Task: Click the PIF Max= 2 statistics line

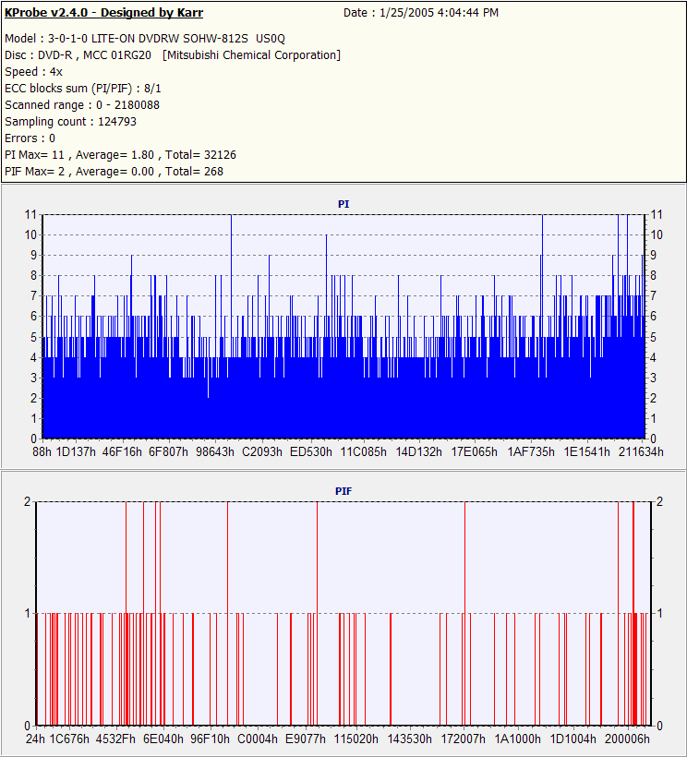Action: coord(114,172)
